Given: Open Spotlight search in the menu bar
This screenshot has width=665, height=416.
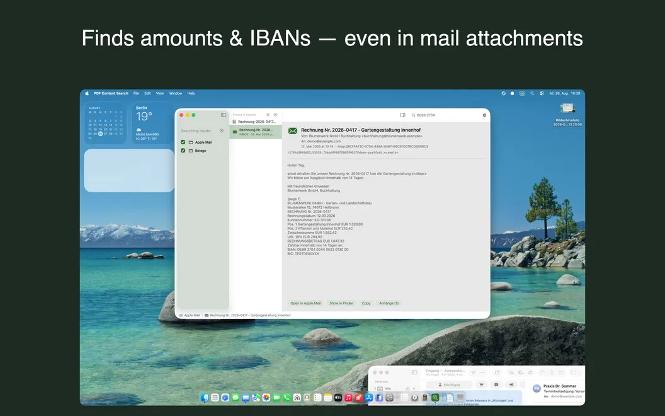Looking at the screenshot, I should 532,93.
